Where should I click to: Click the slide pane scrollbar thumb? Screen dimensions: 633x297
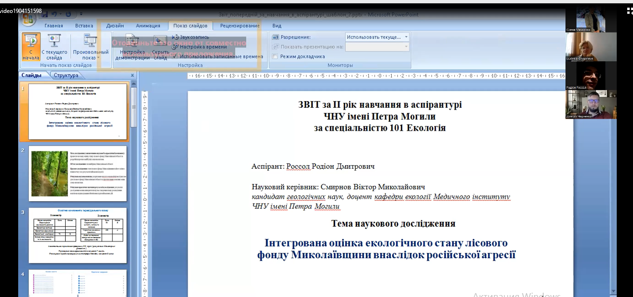(x=134, y=107)
